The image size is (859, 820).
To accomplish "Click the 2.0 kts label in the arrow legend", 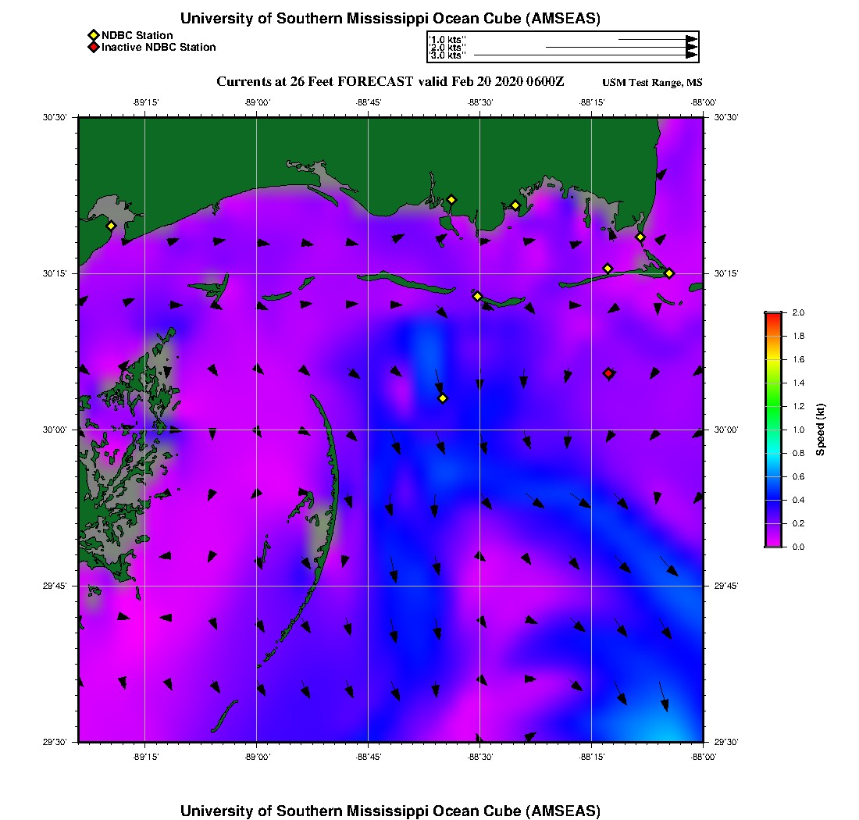I will [448, 47].
